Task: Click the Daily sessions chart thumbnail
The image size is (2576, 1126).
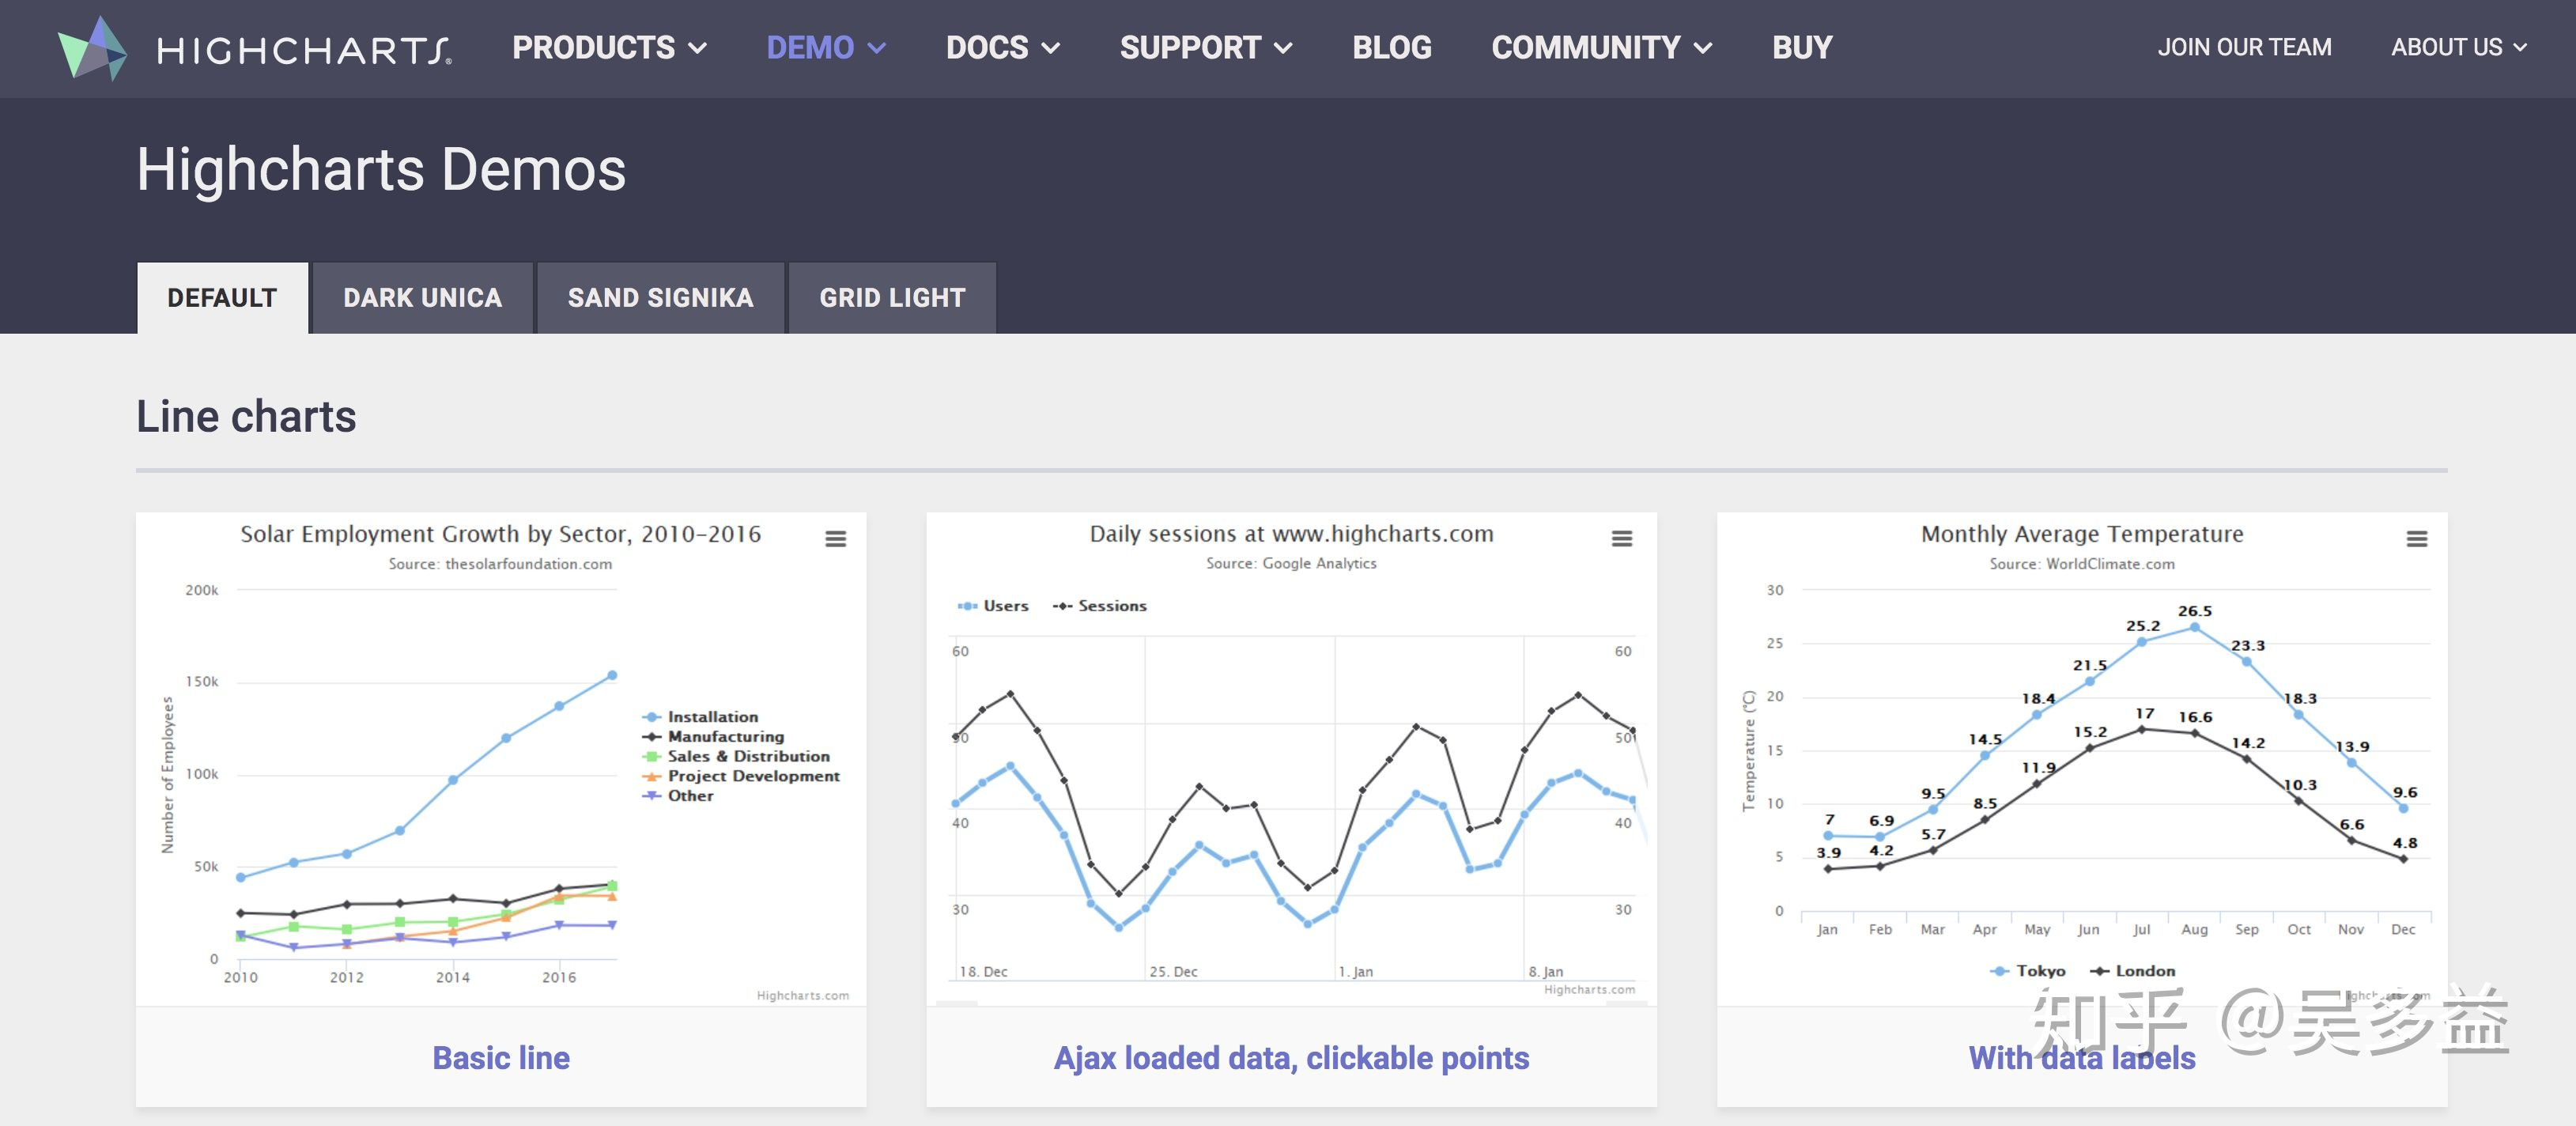Action: (1291, 760)
